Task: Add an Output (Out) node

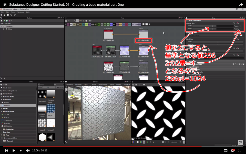Action: pyautogui.click(x=140, y=25)
